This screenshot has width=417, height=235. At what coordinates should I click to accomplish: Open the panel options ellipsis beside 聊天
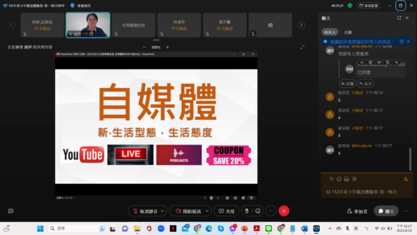[x=406, y=211]
